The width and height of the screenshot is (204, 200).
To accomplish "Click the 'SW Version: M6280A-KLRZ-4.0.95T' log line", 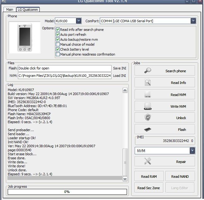I will (x=34, y=98).
